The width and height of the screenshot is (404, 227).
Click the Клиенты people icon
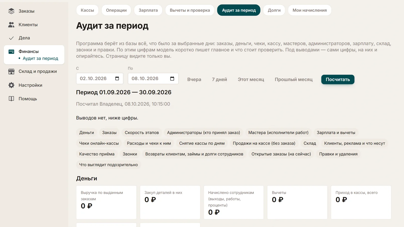11,25
